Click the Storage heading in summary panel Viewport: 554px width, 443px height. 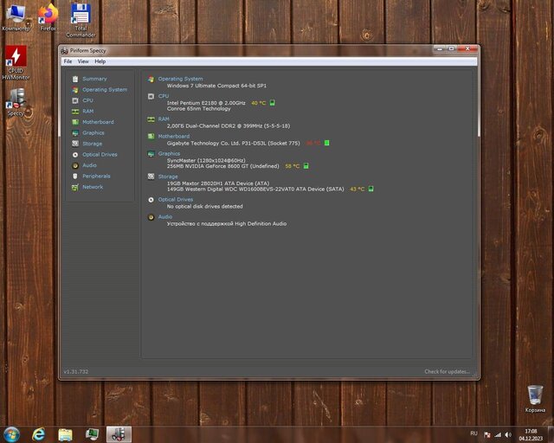pos(168,177)
